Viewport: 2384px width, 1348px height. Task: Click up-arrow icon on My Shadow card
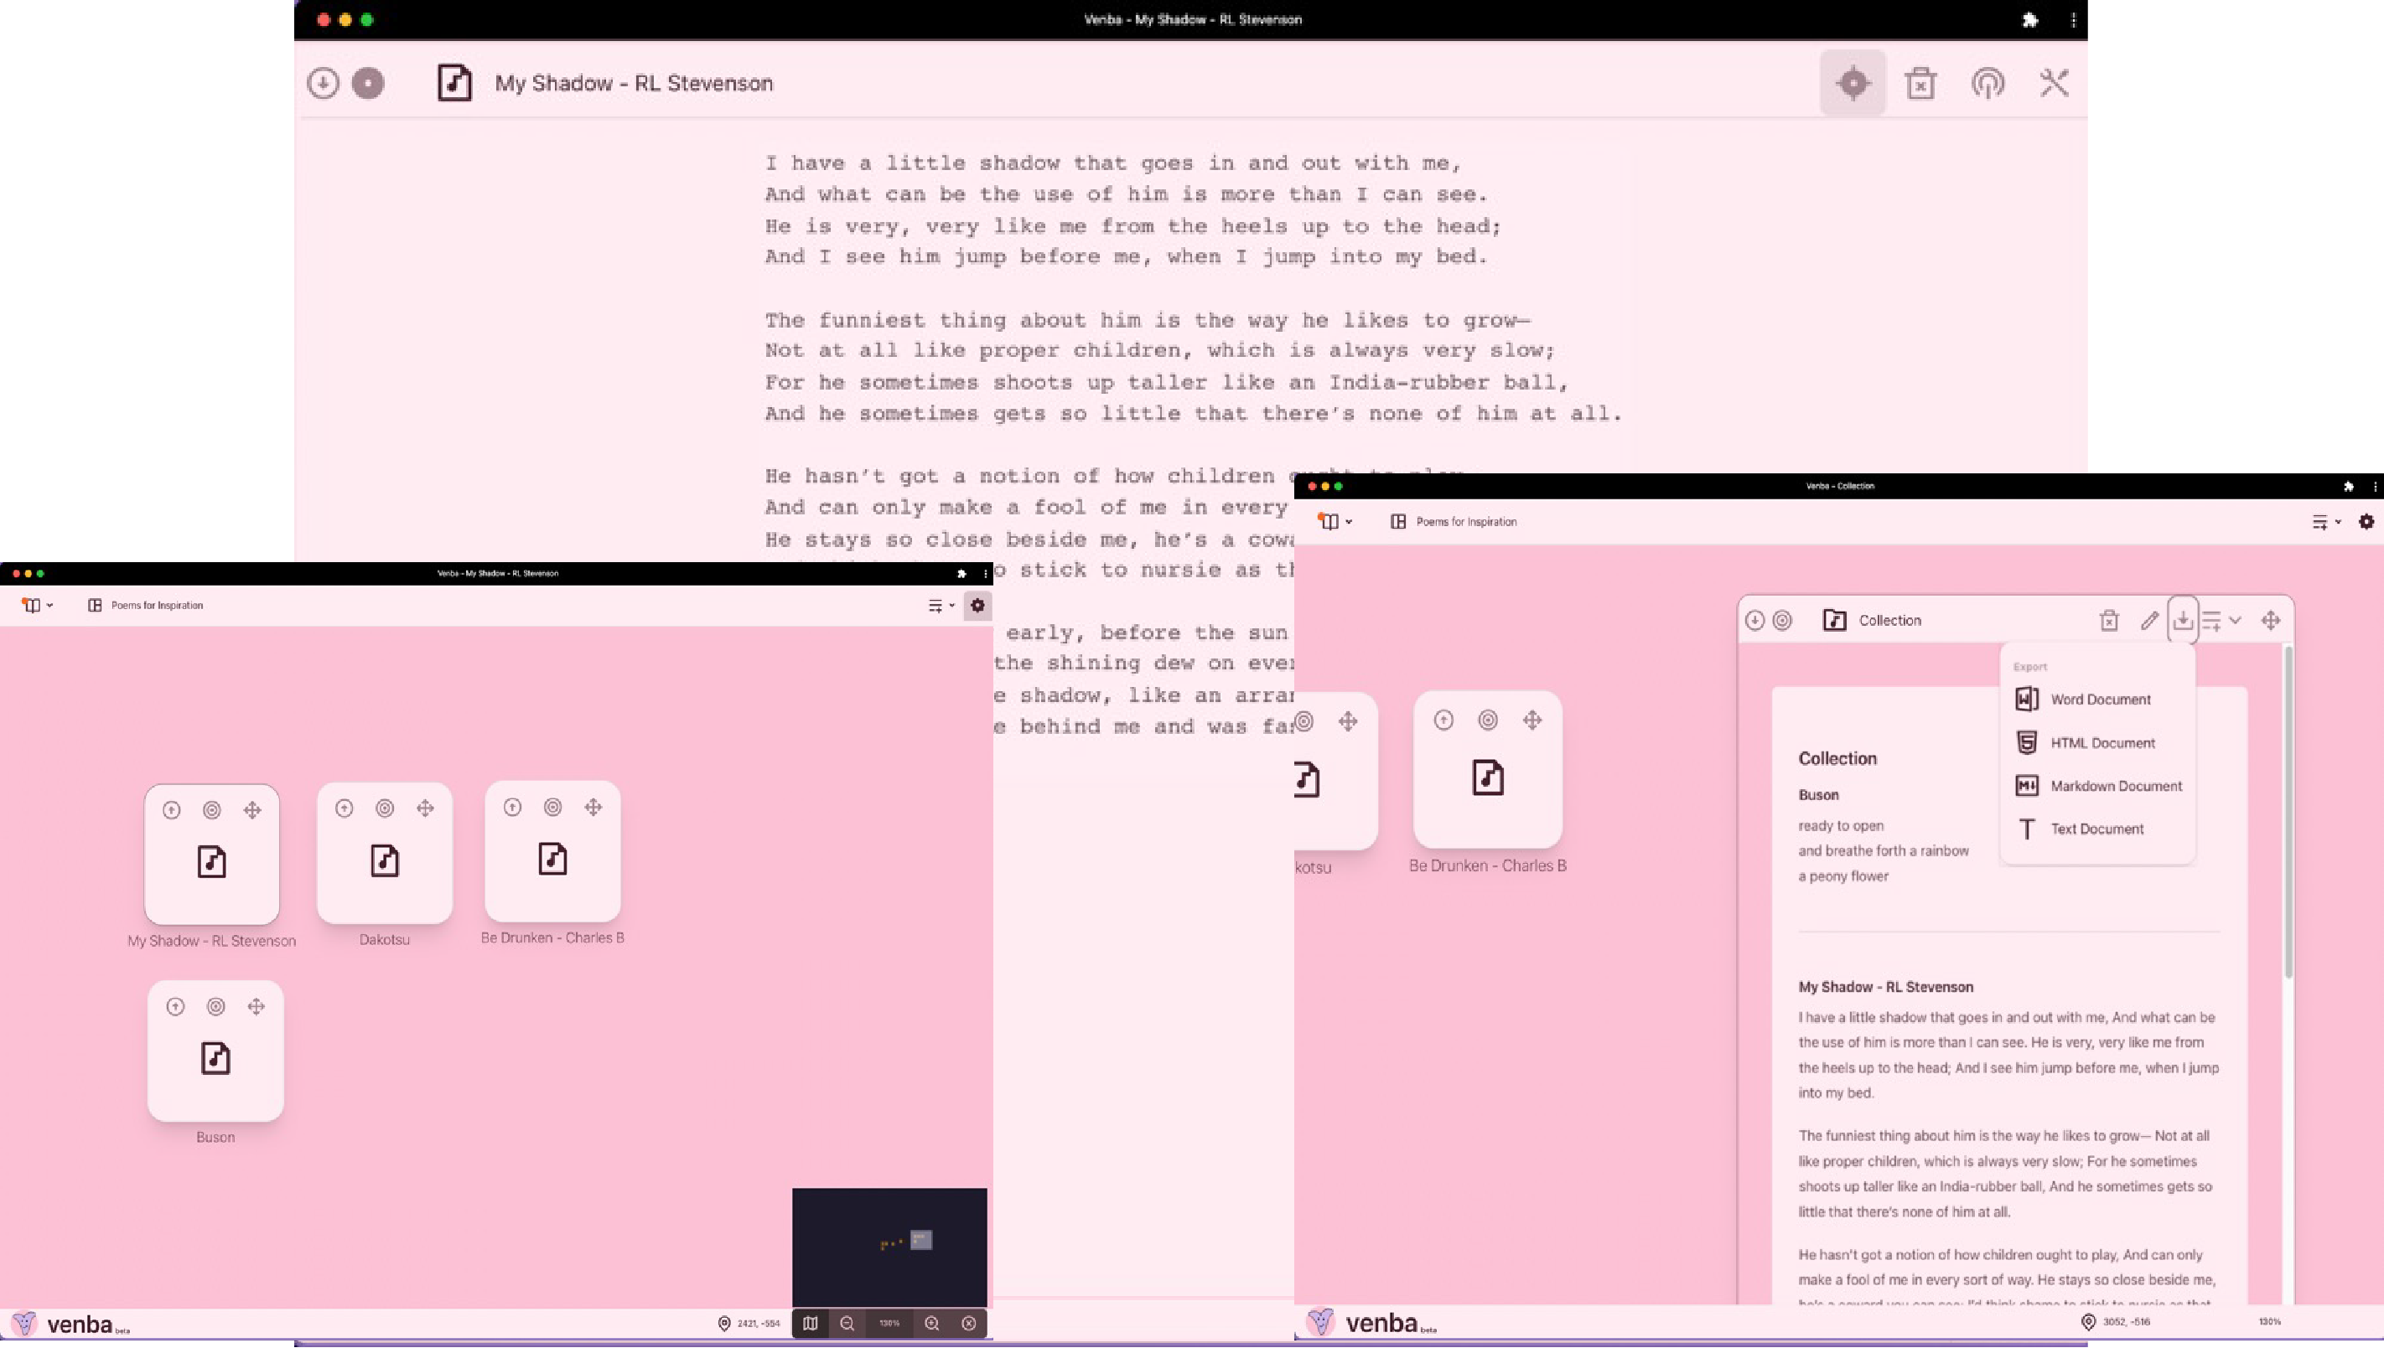pyautogui.click(x=171, y=810)
